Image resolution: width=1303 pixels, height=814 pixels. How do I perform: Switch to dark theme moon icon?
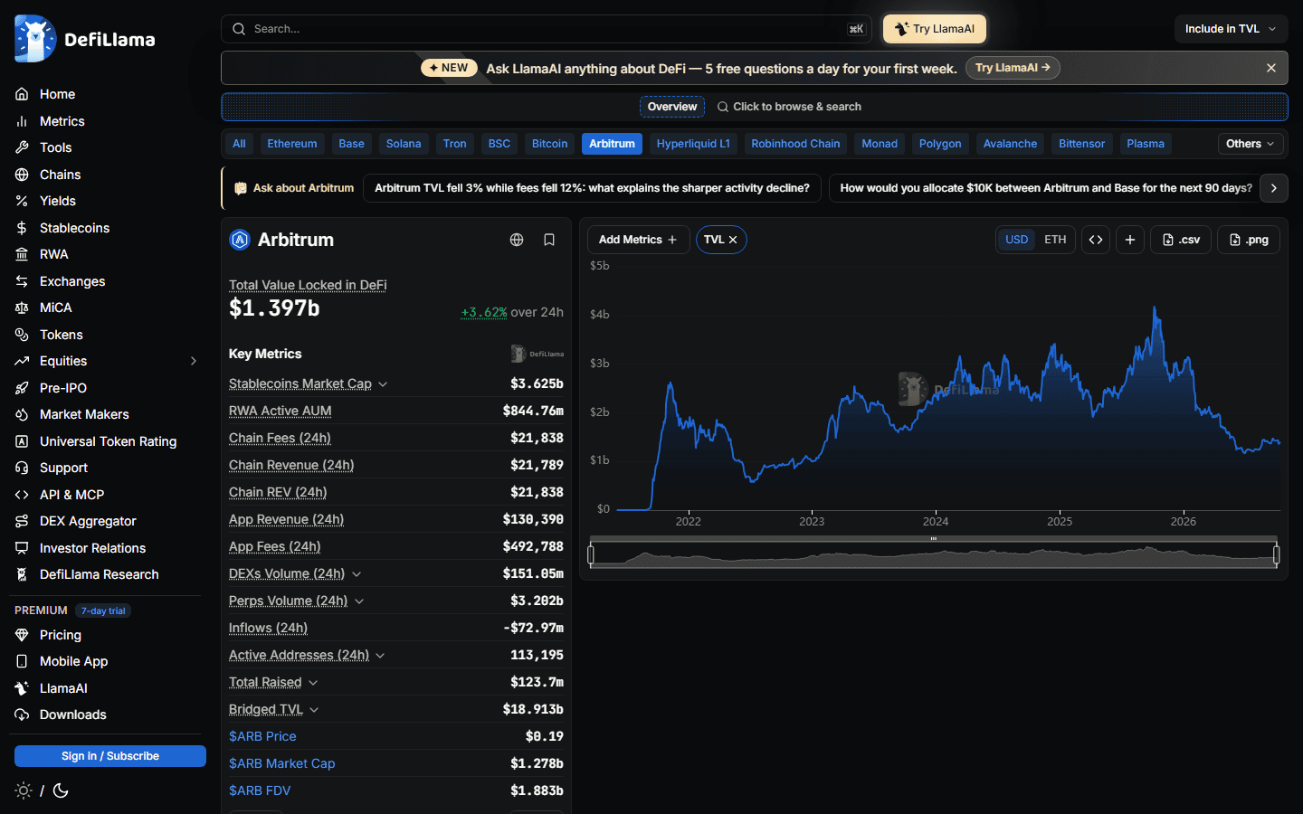(x=61, y=790)
